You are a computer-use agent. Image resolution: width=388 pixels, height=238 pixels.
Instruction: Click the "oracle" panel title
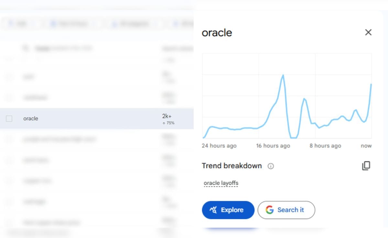[217, 33]
